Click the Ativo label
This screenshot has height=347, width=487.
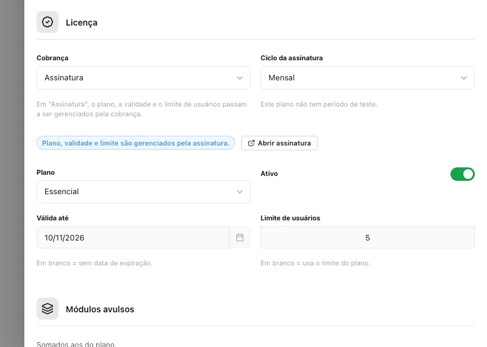(269, 173)
